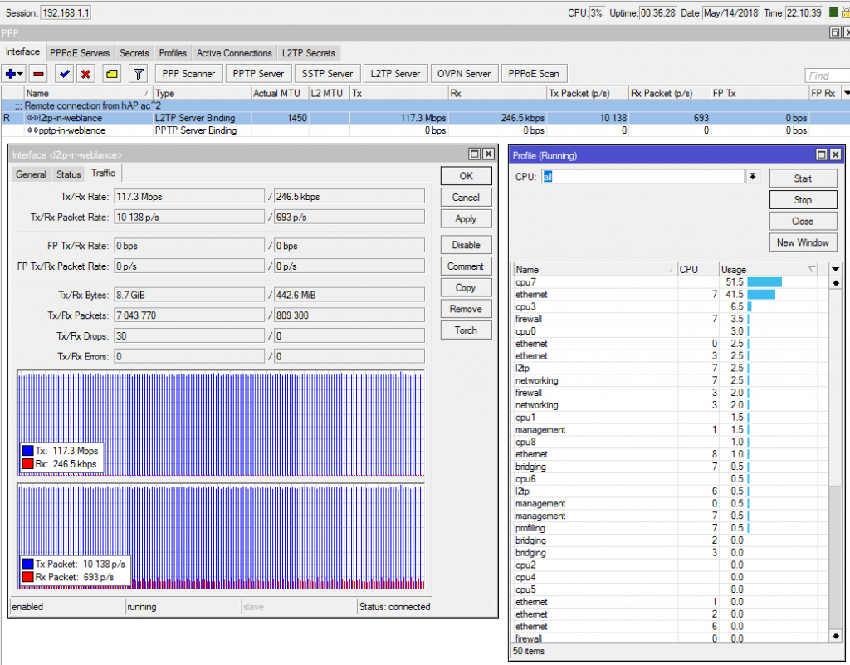Click into the Find search field
The height and width of the screenshot is (665, 850).
pyautogui.click(x=827, y=76)
